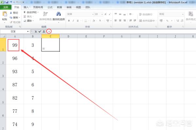Click the Wrap Text button
The width and height of the screenshot is (196, 130).
pyautogui.click(x=146, y=14)
